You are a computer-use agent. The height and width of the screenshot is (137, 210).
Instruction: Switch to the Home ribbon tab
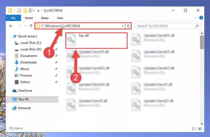tap(29, 18)
